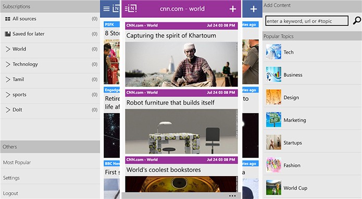
Task: Click the PSFK source label
Action: (109, 24)
